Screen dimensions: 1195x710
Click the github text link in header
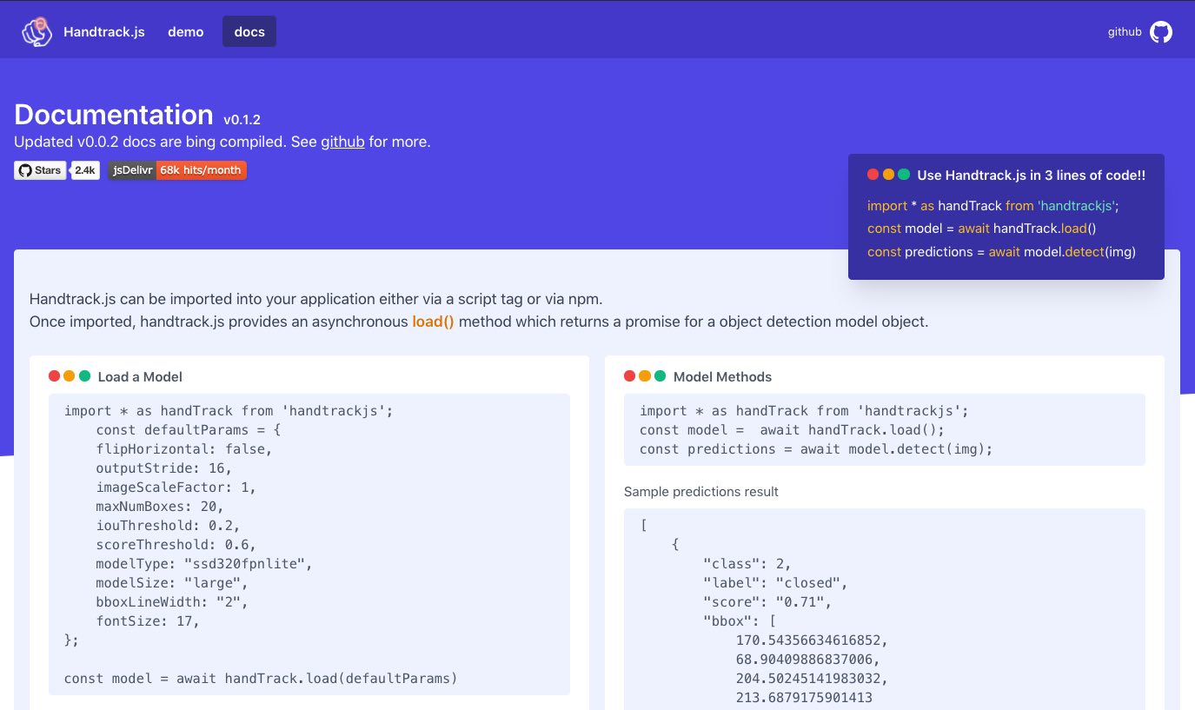pos(1125,32)
